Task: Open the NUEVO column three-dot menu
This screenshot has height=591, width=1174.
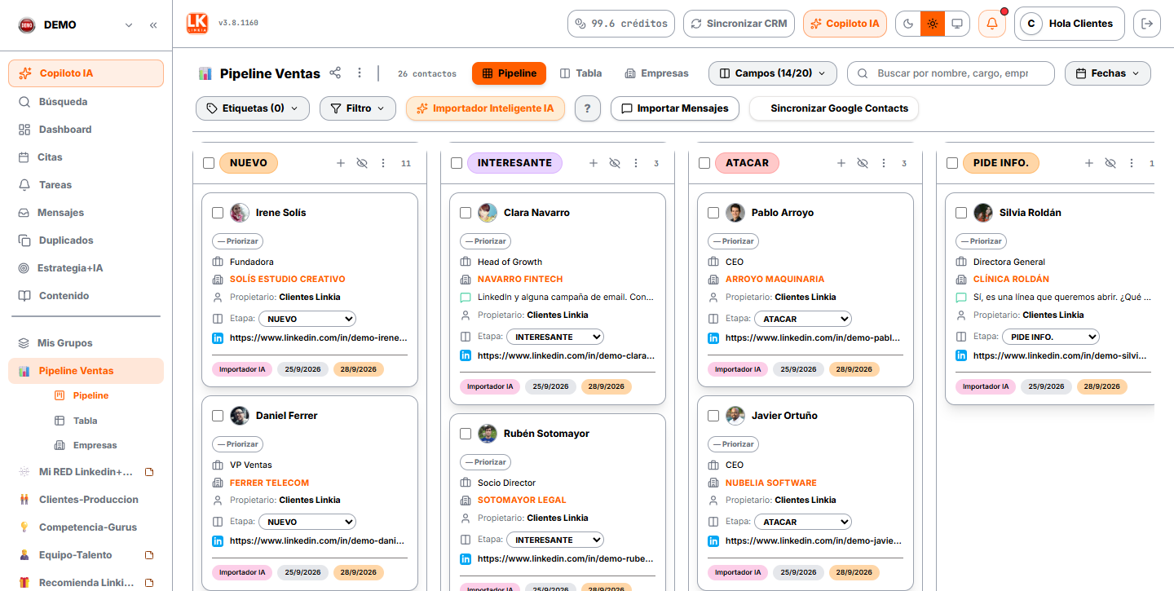Action: [x=383, y=163]
